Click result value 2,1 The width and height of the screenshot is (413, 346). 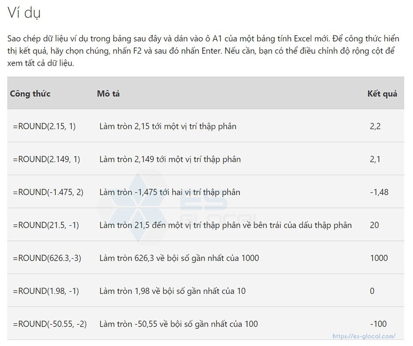coord(375,160)
